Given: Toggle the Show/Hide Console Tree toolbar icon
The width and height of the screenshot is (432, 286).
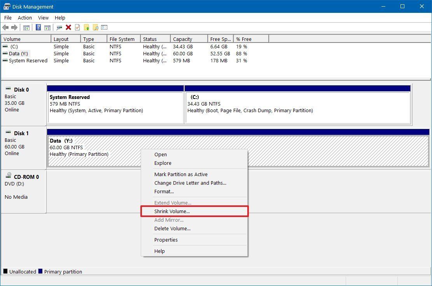Looking at the screenshot, I should (x=26, y=27).
